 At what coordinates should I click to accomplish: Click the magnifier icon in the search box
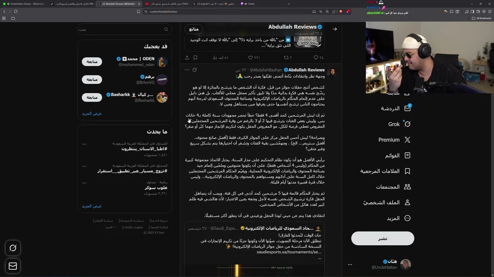click(166, 29)
